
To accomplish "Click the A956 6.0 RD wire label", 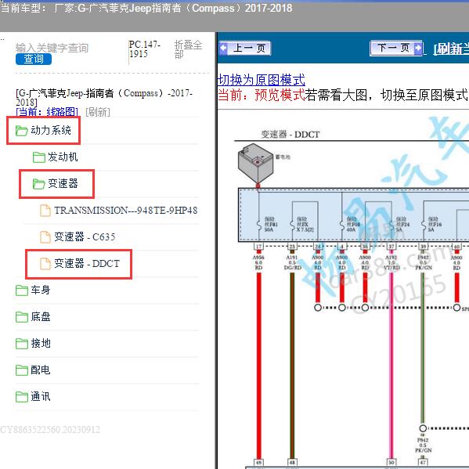I will coord(258,262).
